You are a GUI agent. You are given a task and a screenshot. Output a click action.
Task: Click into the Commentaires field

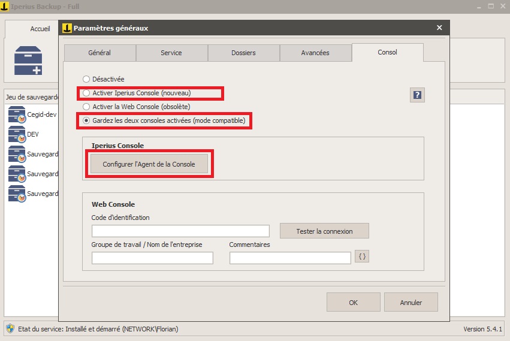(x=290, y=258)
